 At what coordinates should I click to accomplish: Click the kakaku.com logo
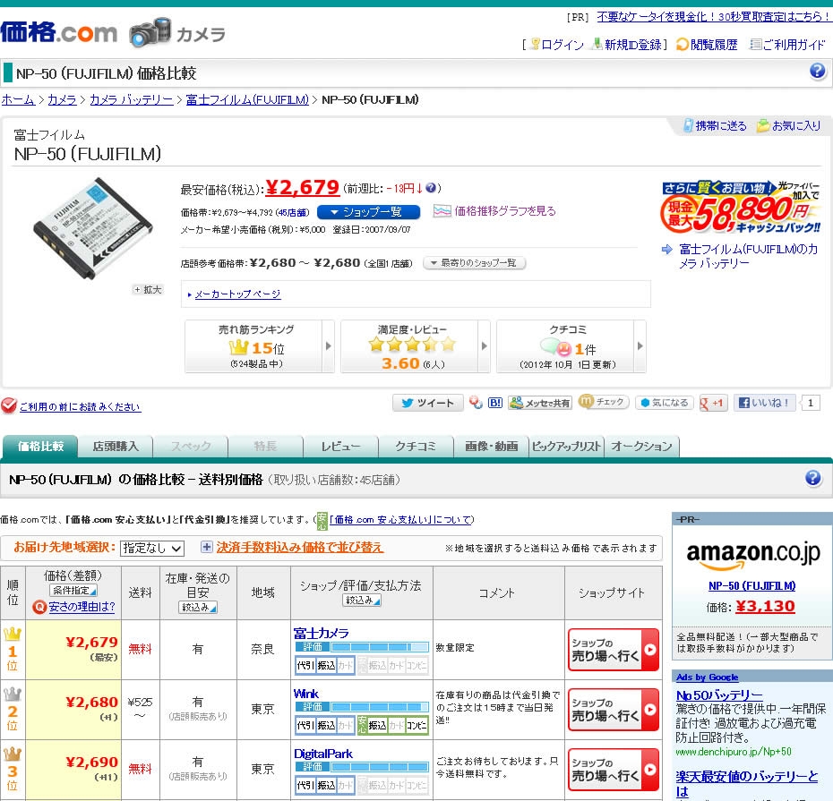coord(58,32)
